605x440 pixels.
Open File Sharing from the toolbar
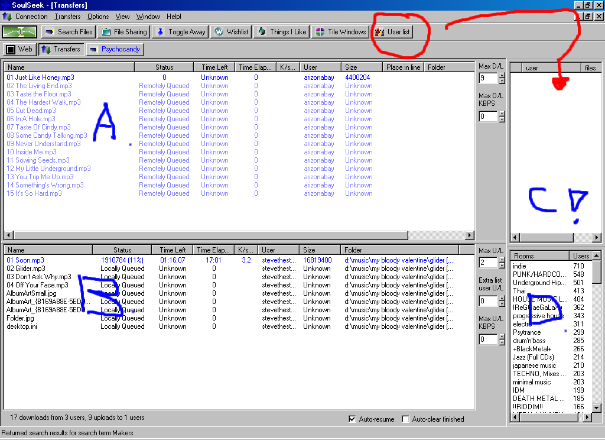124,32
